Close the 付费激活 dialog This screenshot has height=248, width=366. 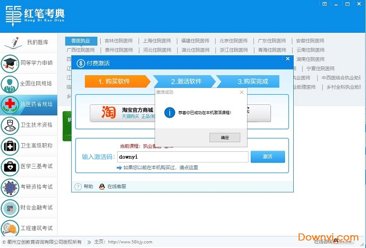(x=288, y=59)
